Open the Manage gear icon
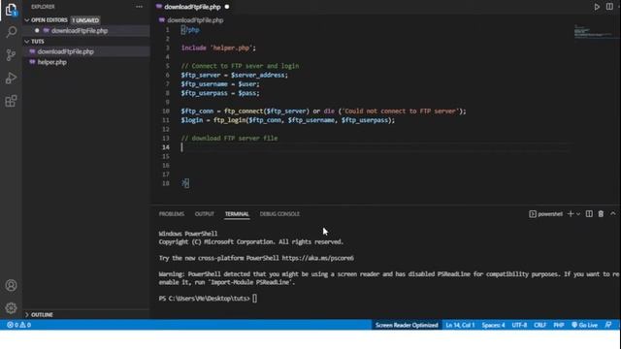This screenshot has height=349, width=621. pos(11,307)
